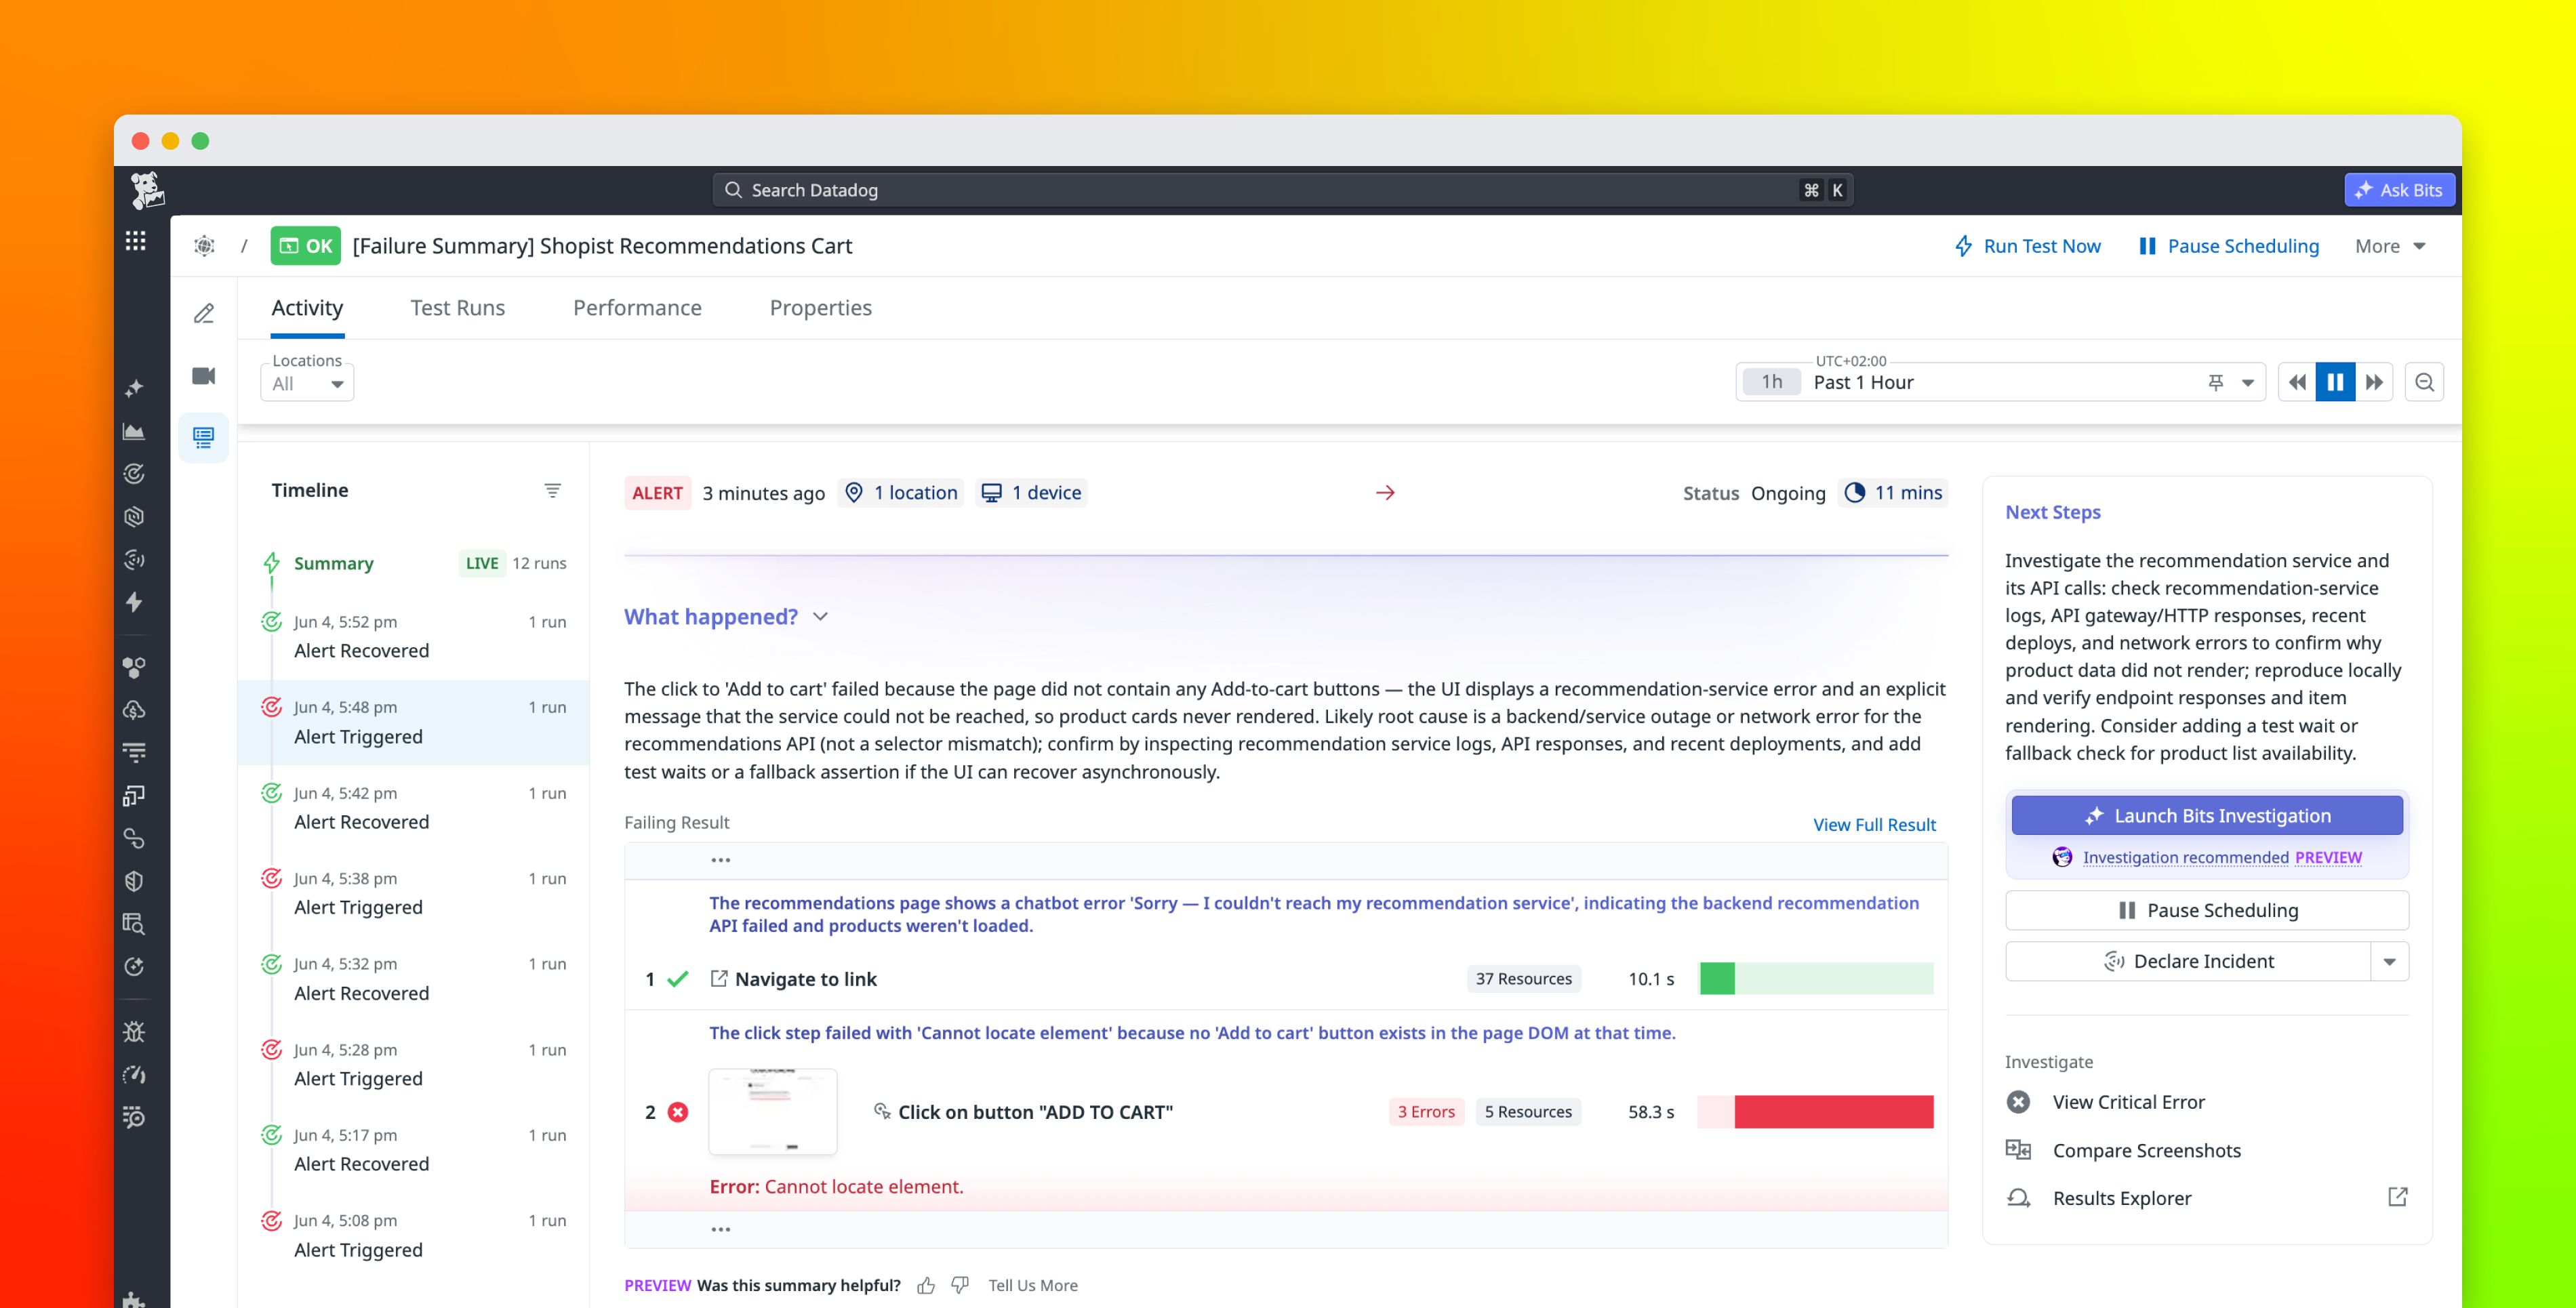This screenshot has width=2576, height=1308.
Task: Open the Datadog home logo
Action: coord(147,190)
